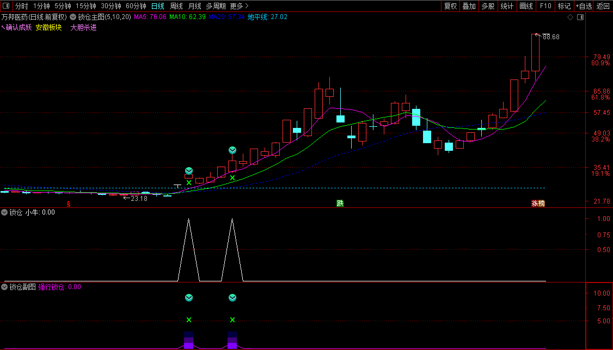This screenshot has width=613, height=350.
Task: Click the MA10: 62.39 value
Action: click(187, 17)
